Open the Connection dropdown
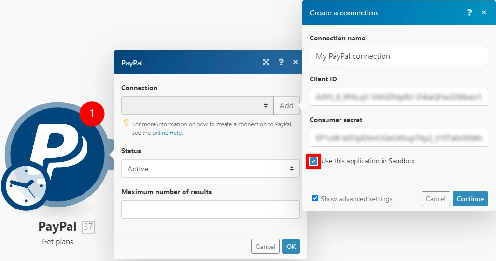Screen dimensions: 496x261 coord(198,105)
